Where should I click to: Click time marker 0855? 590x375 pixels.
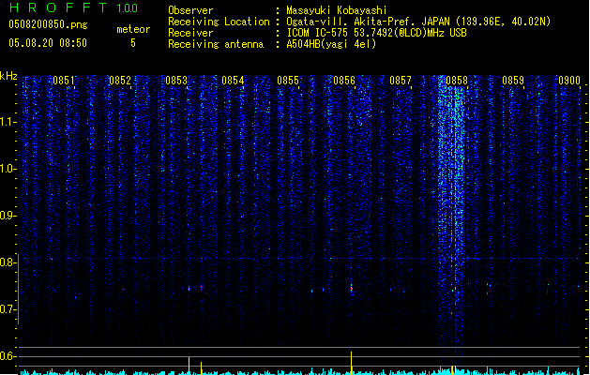pos(288,80)
